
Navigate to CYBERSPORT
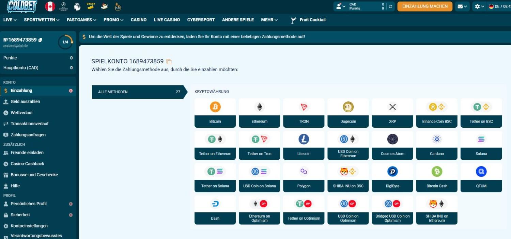coord(201,20)
